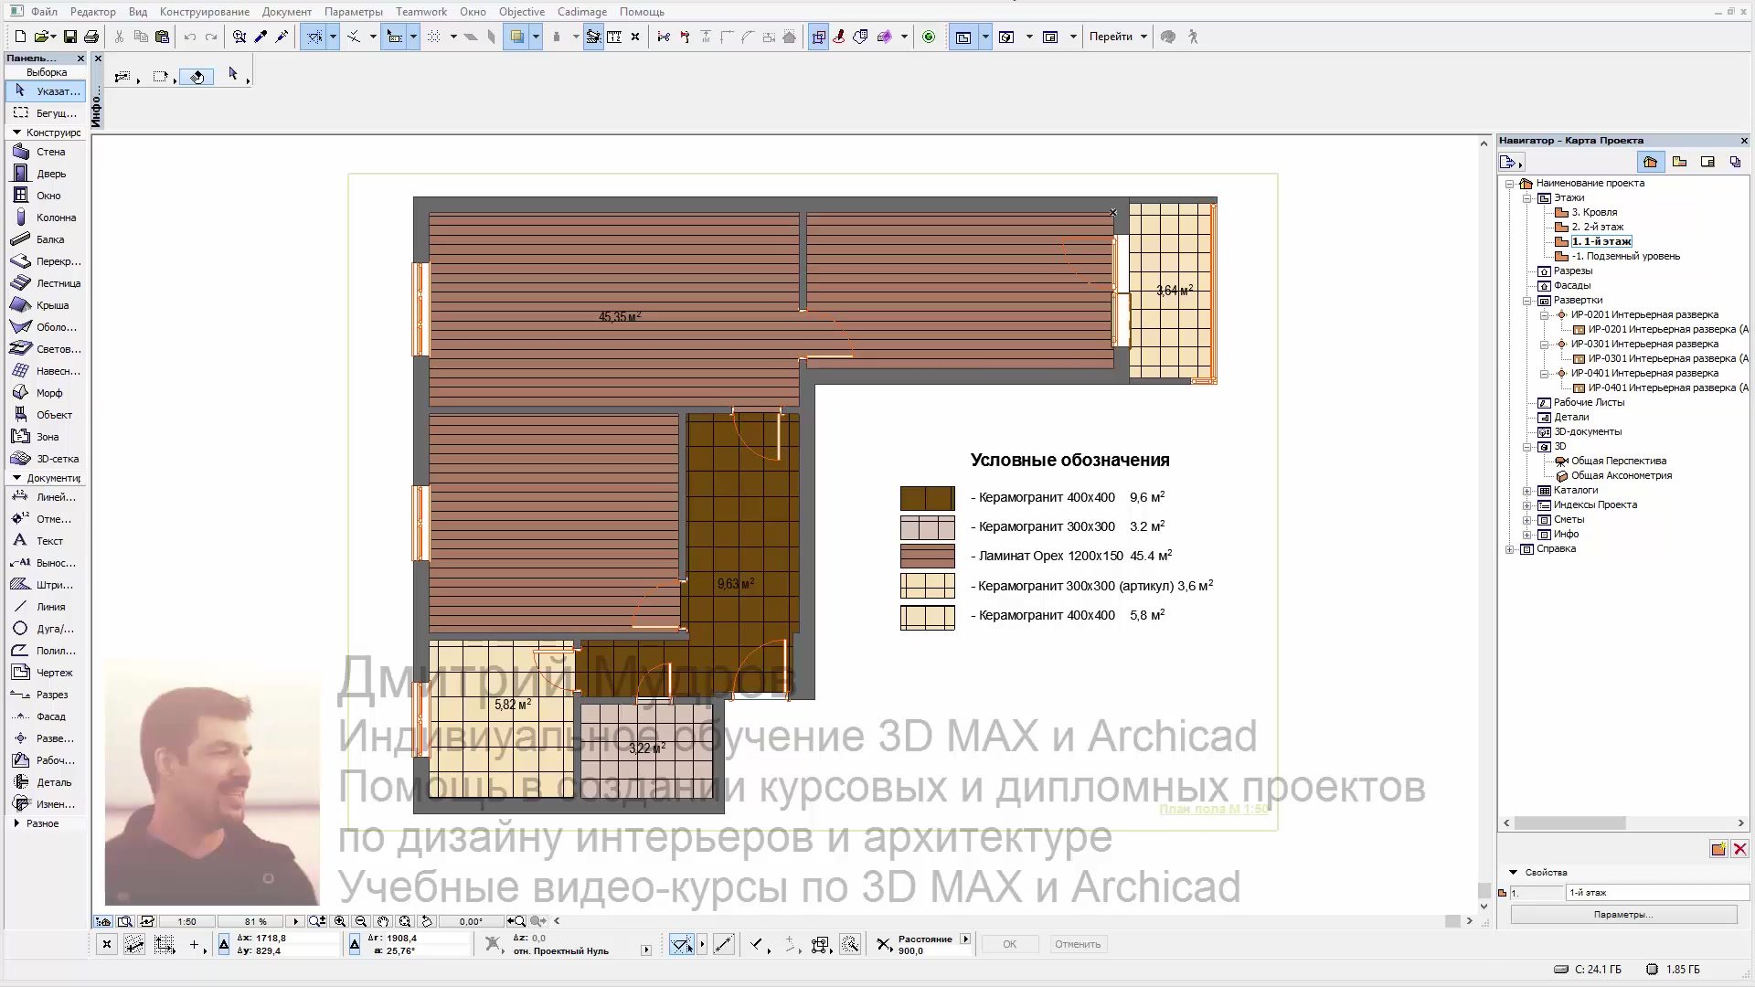
Task: Click the New document icon
Action: (20, 37)
